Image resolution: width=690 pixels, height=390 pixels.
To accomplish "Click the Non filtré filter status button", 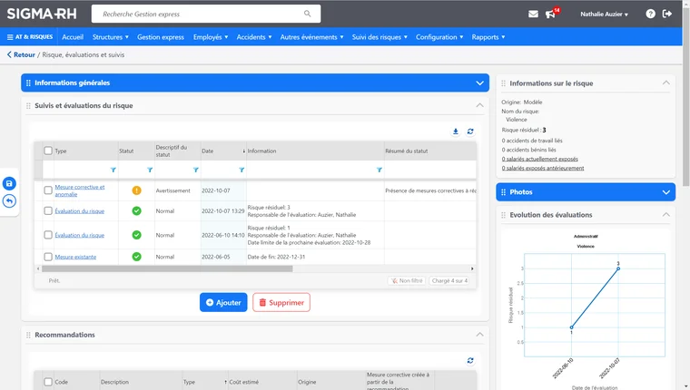I will coord(407,280).
